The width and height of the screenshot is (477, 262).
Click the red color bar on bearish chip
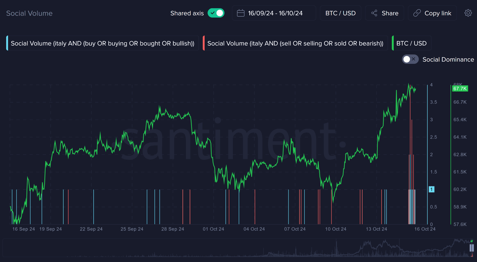[x=204, y=43]
